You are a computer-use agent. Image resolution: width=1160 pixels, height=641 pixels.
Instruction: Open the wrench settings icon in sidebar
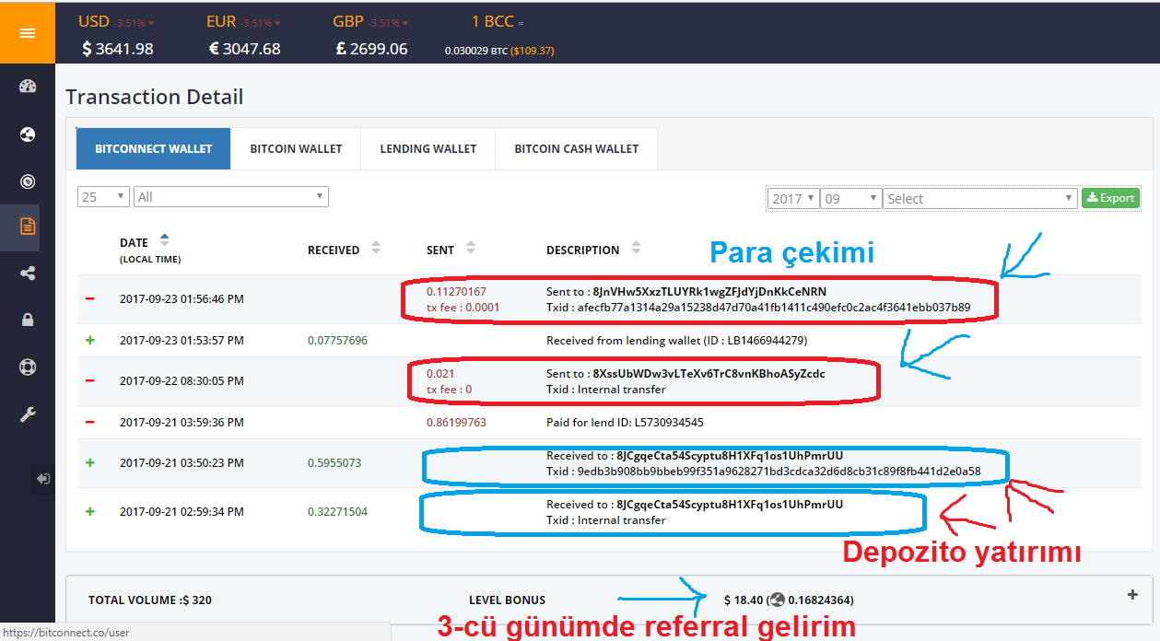(28, 414)
